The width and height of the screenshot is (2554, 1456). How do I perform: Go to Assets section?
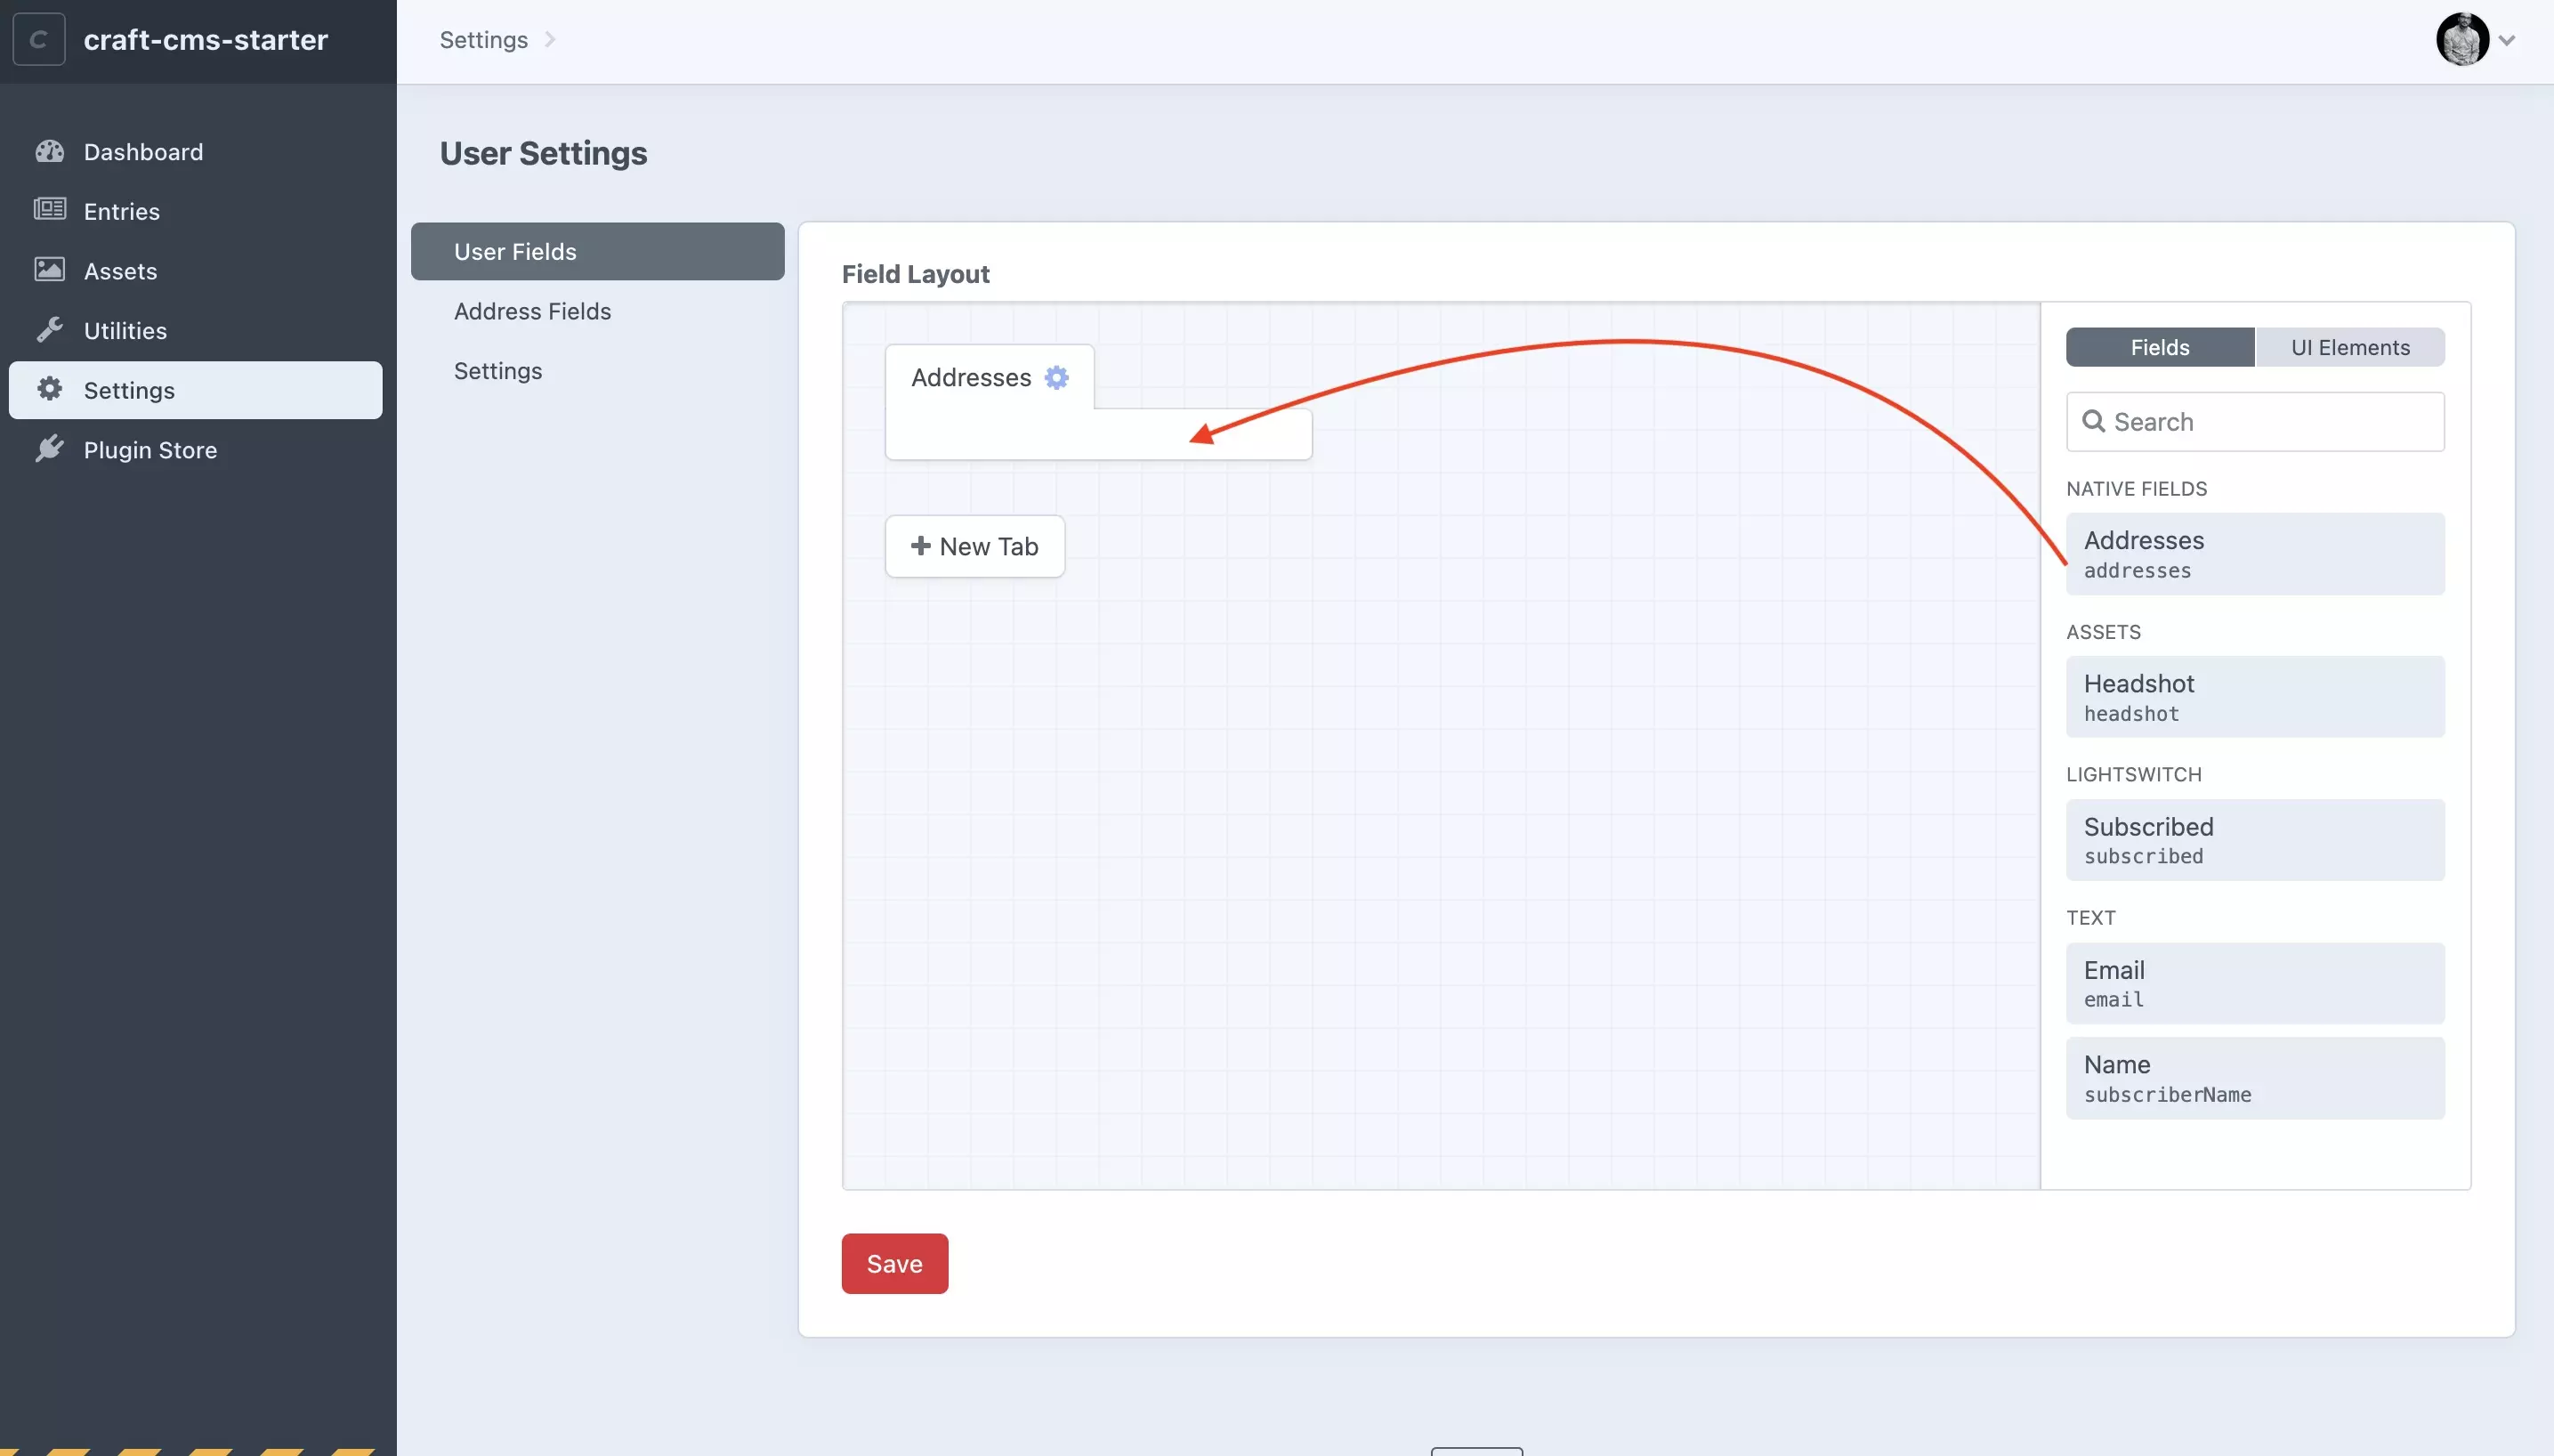tap(196, 270)
